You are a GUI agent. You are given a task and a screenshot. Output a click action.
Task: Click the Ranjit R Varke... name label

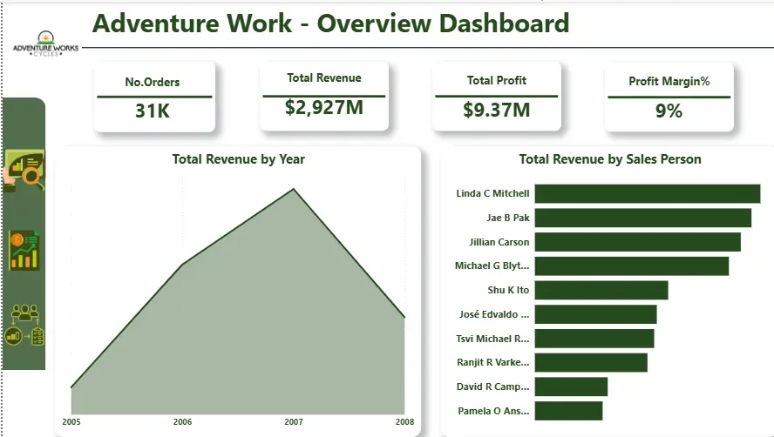click(493, 362)
